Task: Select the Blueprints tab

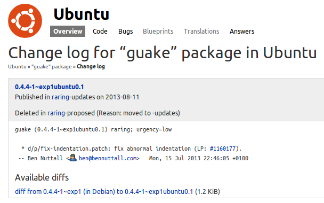Action: (x=158, y=32)
